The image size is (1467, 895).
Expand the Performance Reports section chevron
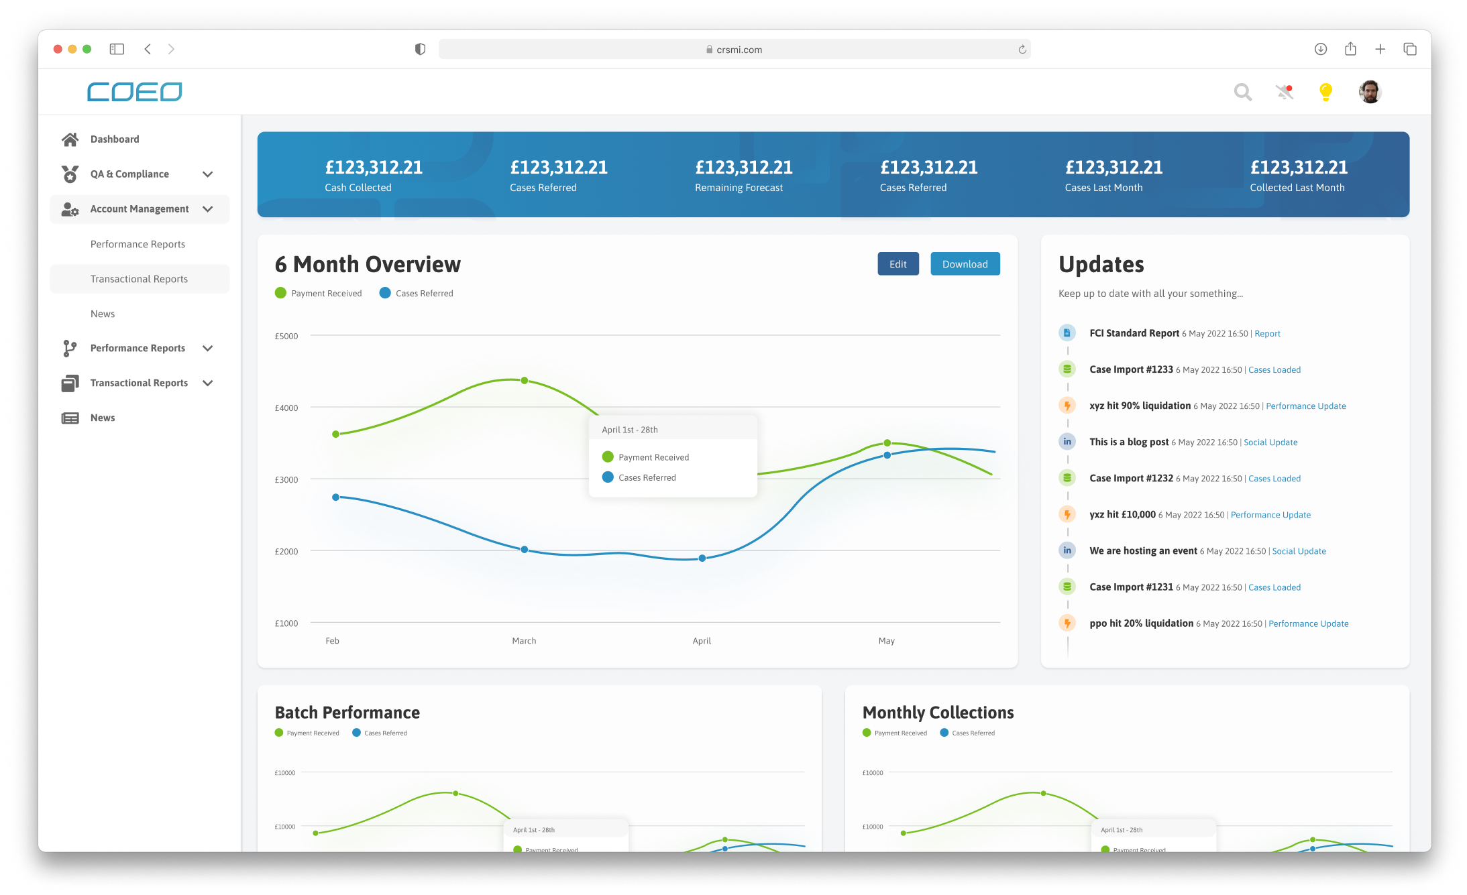tap(208, 348)
